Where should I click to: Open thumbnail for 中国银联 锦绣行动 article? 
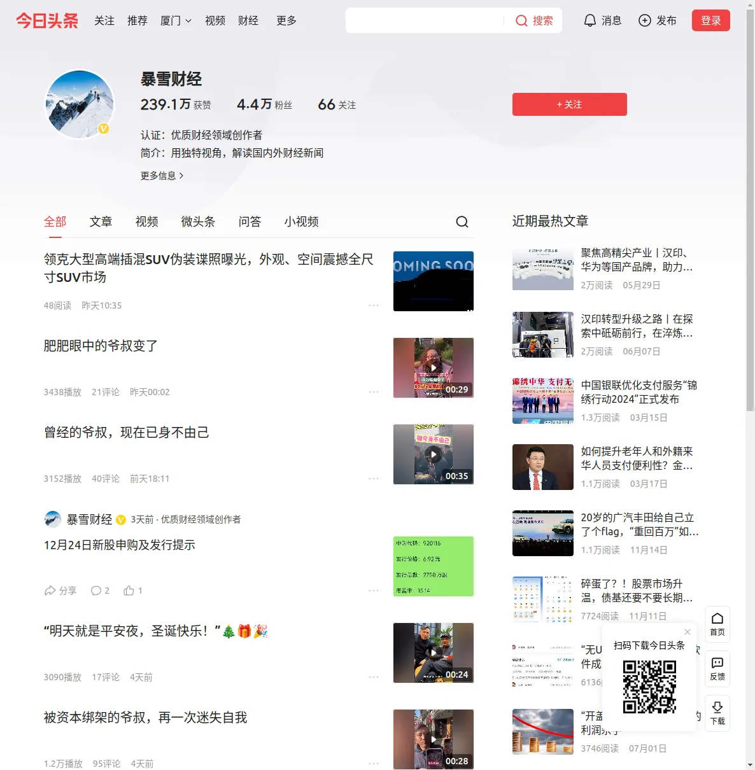tap(543, 401)
